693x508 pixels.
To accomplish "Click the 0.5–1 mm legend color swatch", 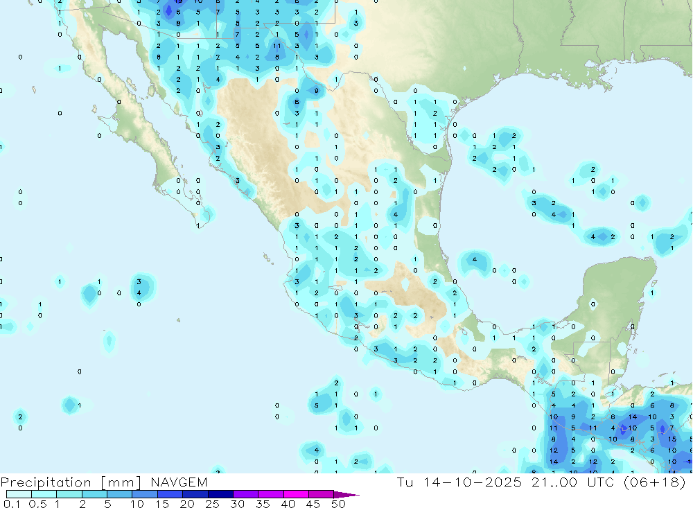I will [x=44, y=494].
